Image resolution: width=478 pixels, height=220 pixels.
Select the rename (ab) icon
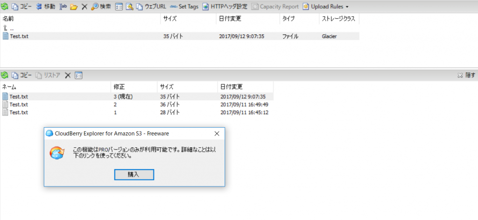tap(63, 7)
